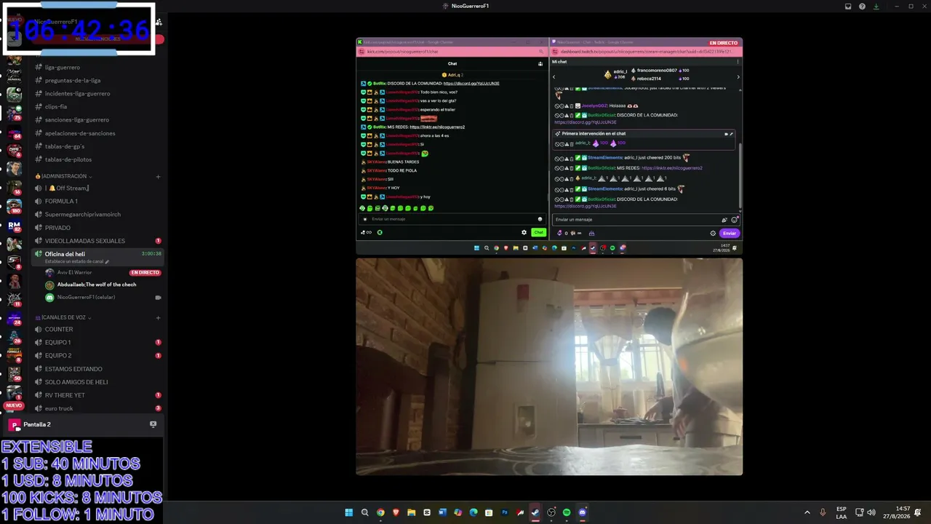Open File Explorer from the taskbar

(x=412, y=512)
